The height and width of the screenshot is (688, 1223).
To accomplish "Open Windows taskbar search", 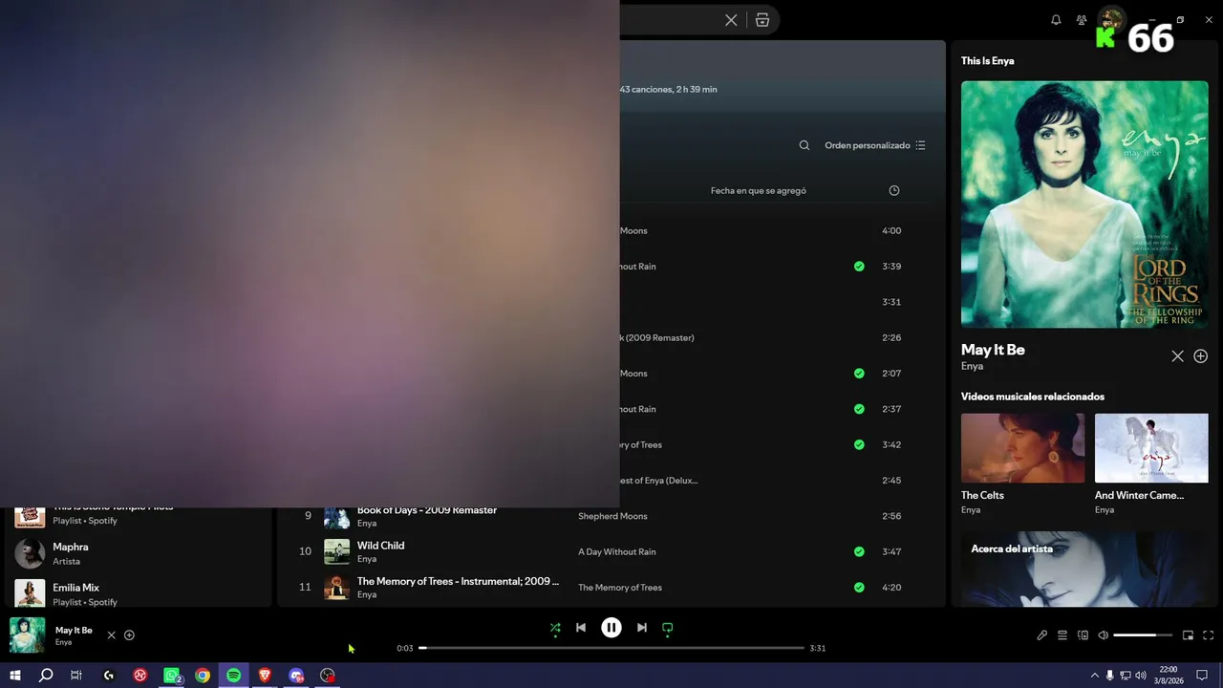I will (x=46, y=676).
